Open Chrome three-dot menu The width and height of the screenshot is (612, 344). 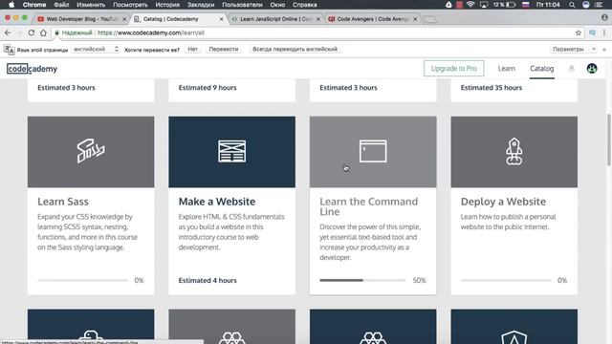click(604, 32)
